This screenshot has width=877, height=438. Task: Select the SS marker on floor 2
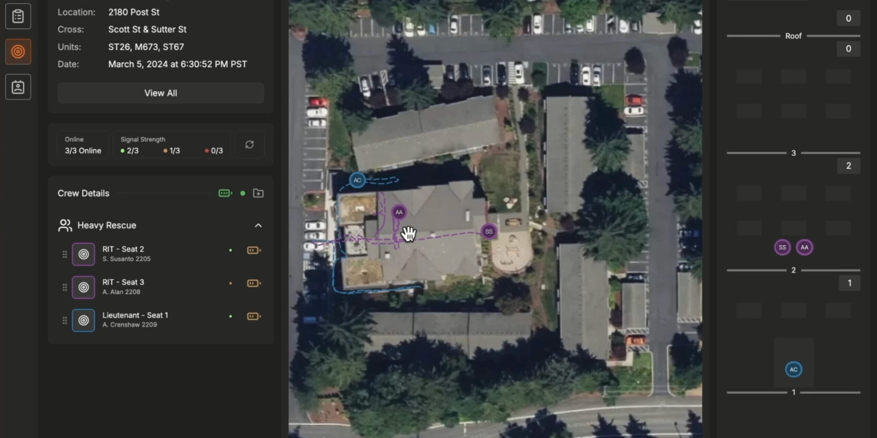point(782,247)
